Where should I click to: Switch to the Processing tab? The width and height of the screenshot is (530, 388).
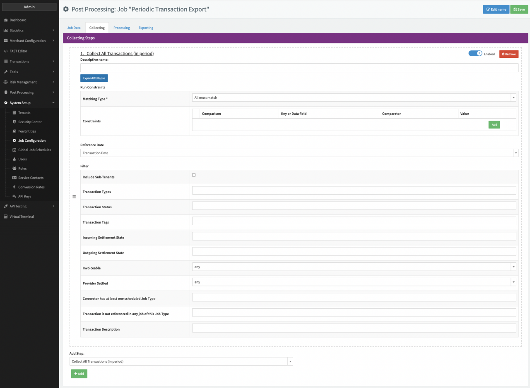[122, 28]
